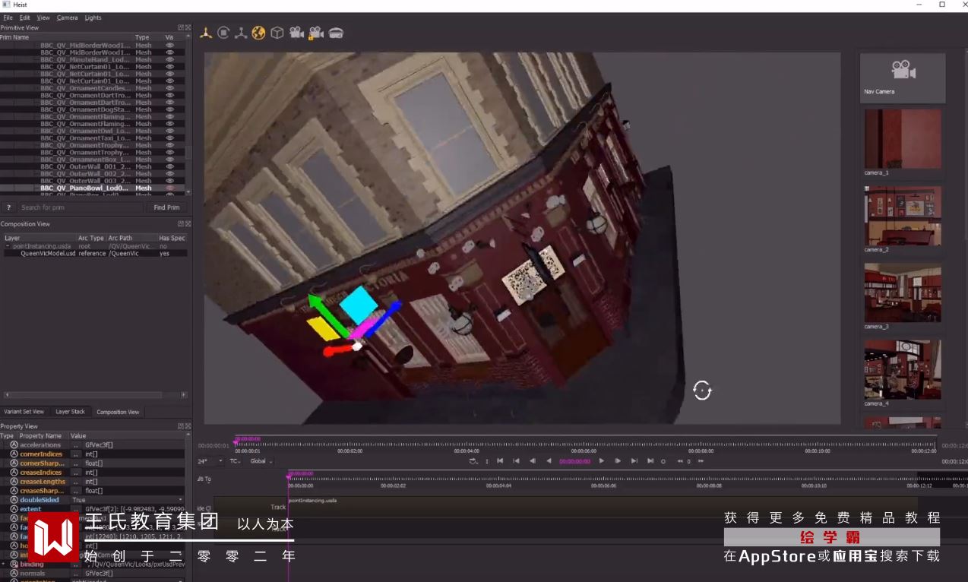968x582 pixels.
Task: Click the Nav Camera icon
Action: click(903, 70)
